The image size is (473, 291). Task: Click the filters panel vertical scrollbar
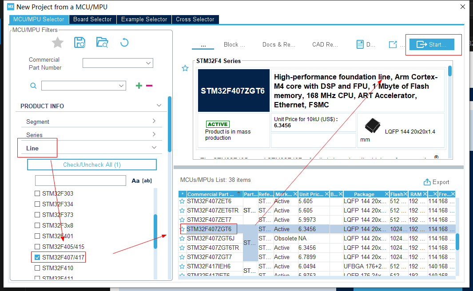(170, 124)
